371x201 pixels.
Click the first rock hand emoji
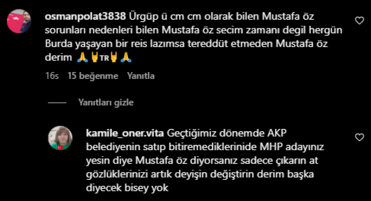pyautogui.click(x=95, y=57)
